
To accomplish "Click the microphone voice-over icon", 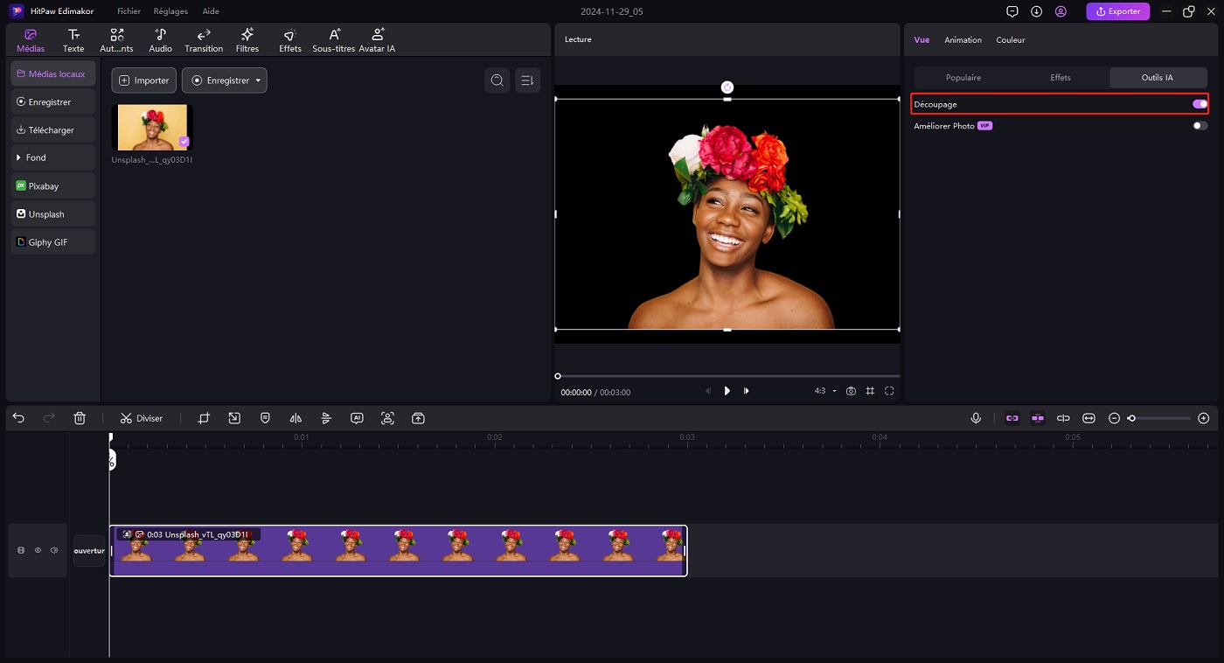I will click(x=976, y=418).
